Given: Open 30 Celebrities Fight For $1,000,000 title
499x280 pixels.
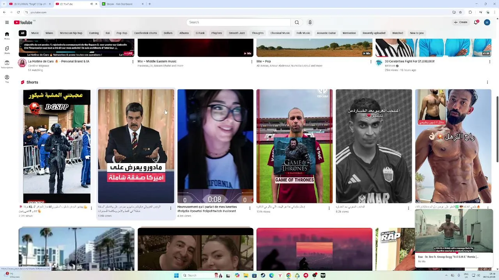Looking at the screenshot, I should (x=410, y=61).
